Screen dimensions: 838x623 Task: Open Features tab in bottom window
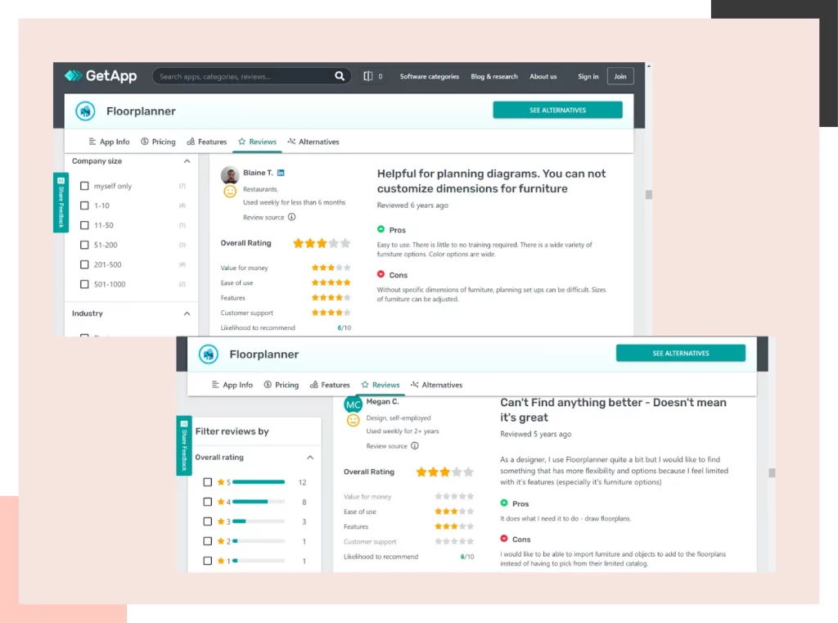[330, 385]
